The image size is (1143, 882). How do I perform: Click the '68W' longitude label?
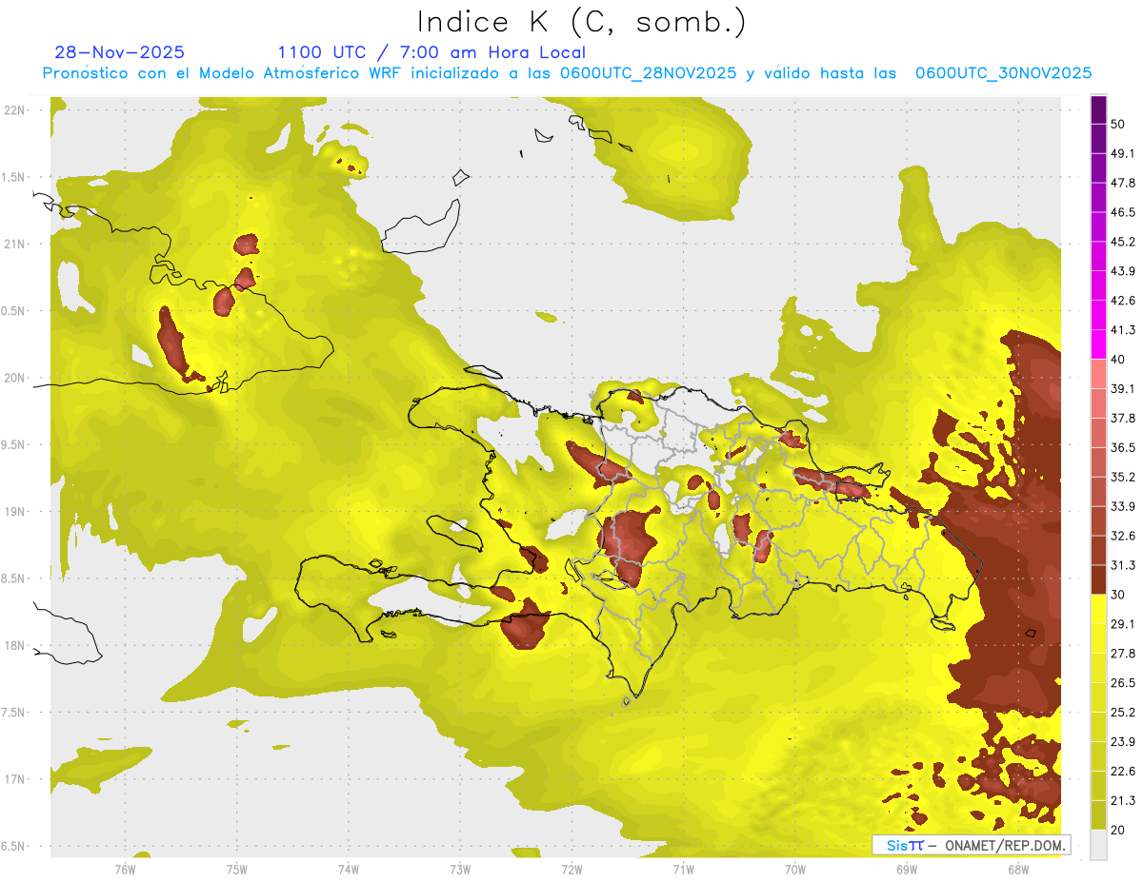tap(1017, 869)
